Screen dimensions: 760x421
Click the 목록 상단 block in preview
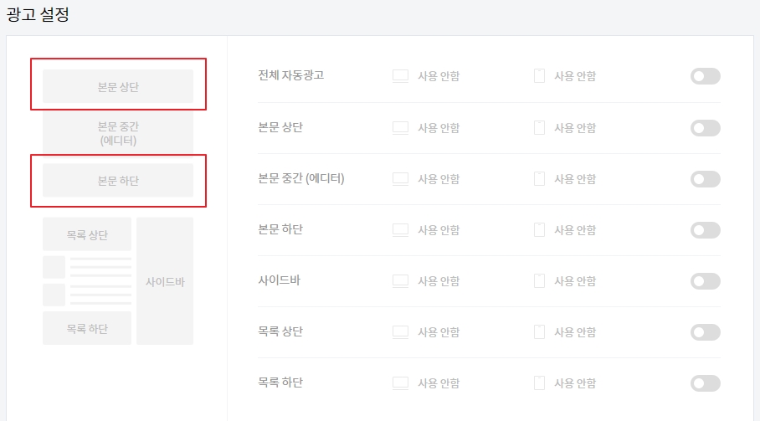(x=87, y=234)
